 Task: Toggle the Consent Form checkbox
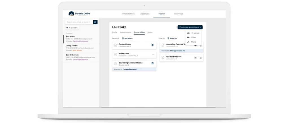[153, 45]
